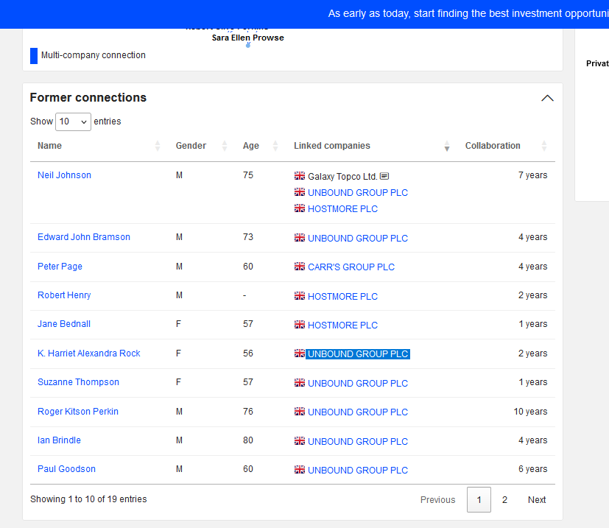Screen dimensions: 609x528
Task: Collapse the Former connections section
Action: (x=547, y=98)
